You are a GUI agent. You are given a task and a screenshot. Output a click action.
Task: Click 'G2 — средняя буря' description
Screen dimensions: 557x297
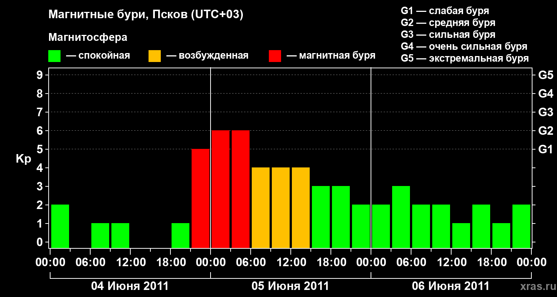click(x=448, y=23)
